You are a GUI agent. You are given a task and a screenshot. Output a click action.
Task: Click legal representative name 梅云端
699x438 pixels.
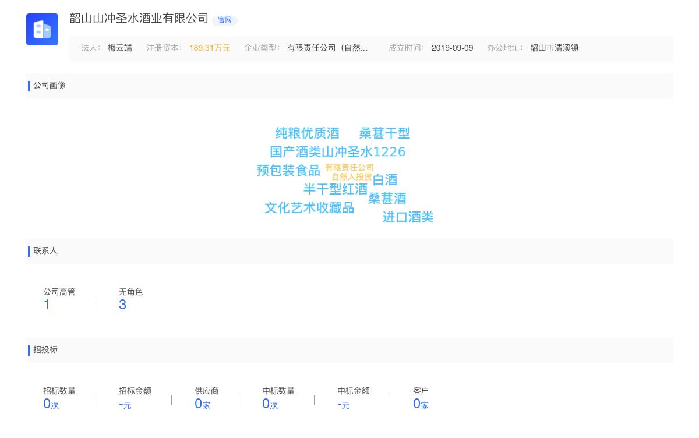119,48
